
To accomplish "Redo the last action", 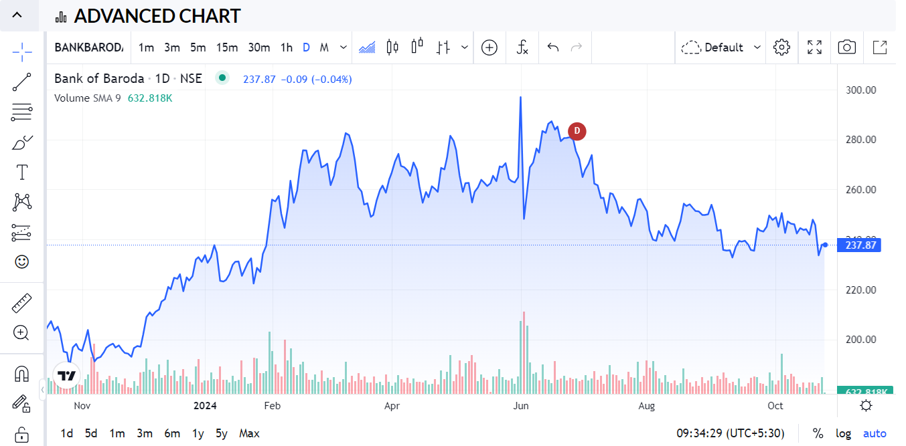I will [576, 47].
